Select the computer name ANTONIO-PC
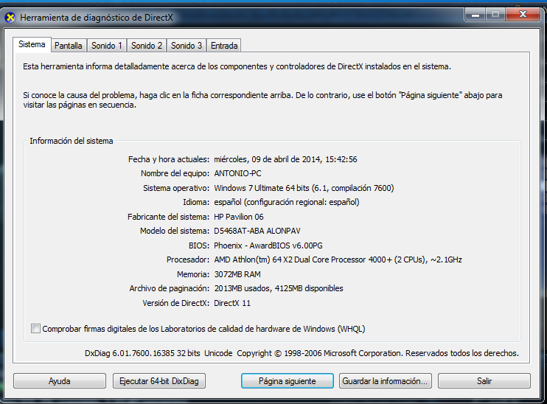Image resolution: width=547 pixels, height=404 pixels. click(x=237, y=173)
